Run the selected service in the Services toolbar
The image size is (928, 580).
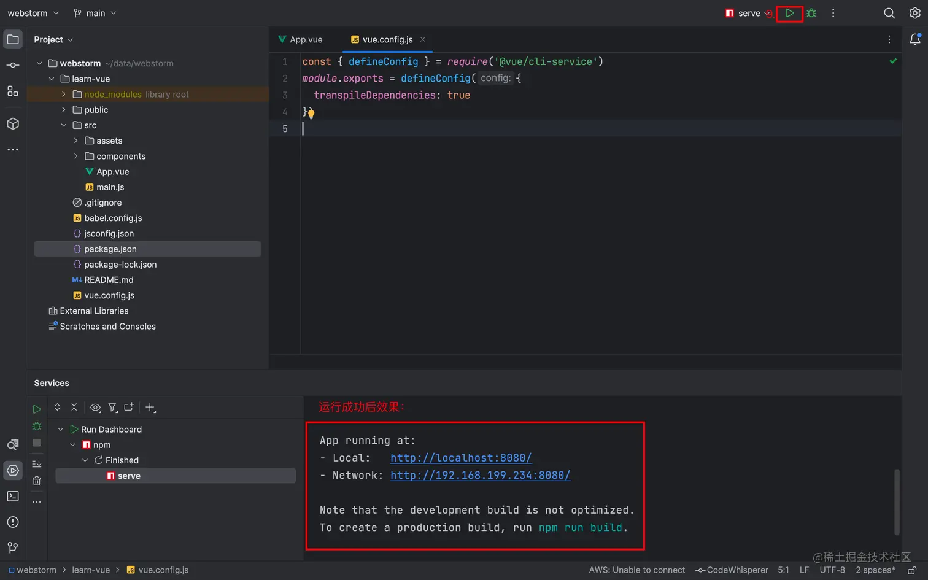[x=37, y=409]
